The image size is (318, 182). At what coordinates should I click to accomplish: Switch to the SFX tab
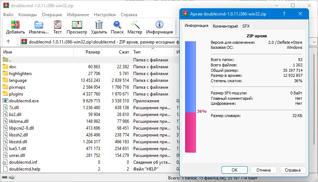(x=246, y=26)
